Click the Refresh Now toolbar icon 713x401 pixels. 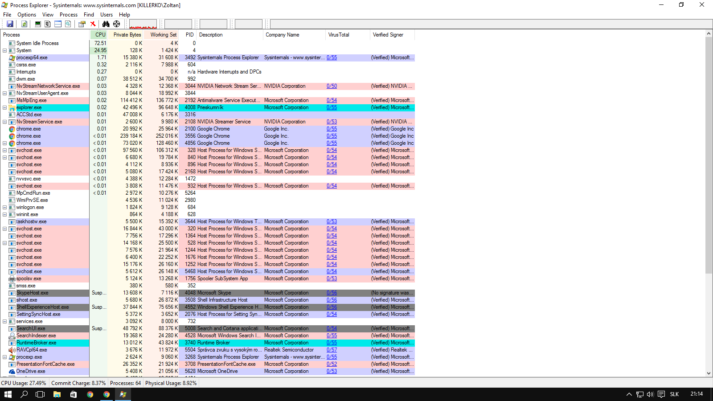pos(25,24)
